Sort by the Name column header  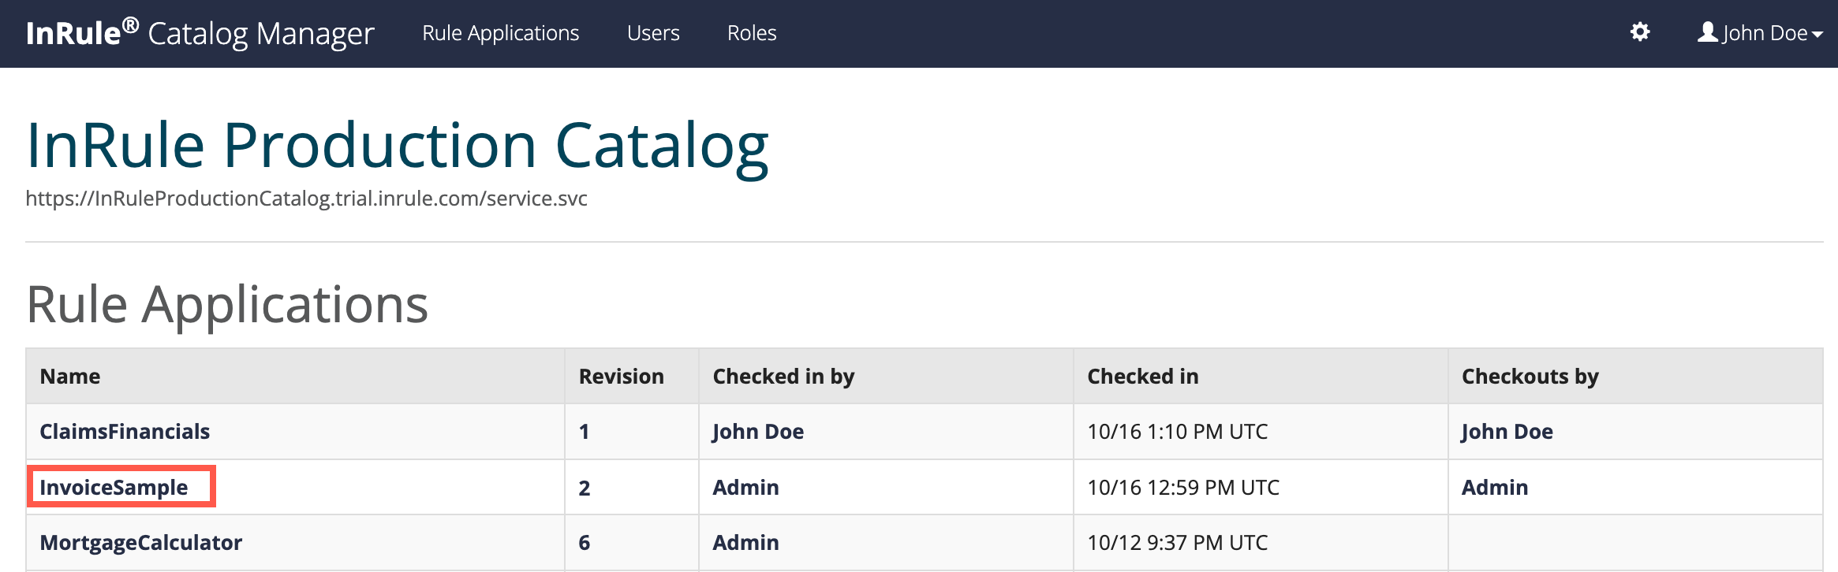tap(70, 377)
